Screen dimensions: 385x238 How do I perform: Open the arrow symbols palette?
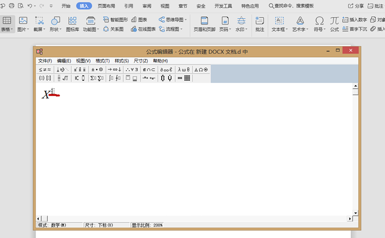(115, 70)
